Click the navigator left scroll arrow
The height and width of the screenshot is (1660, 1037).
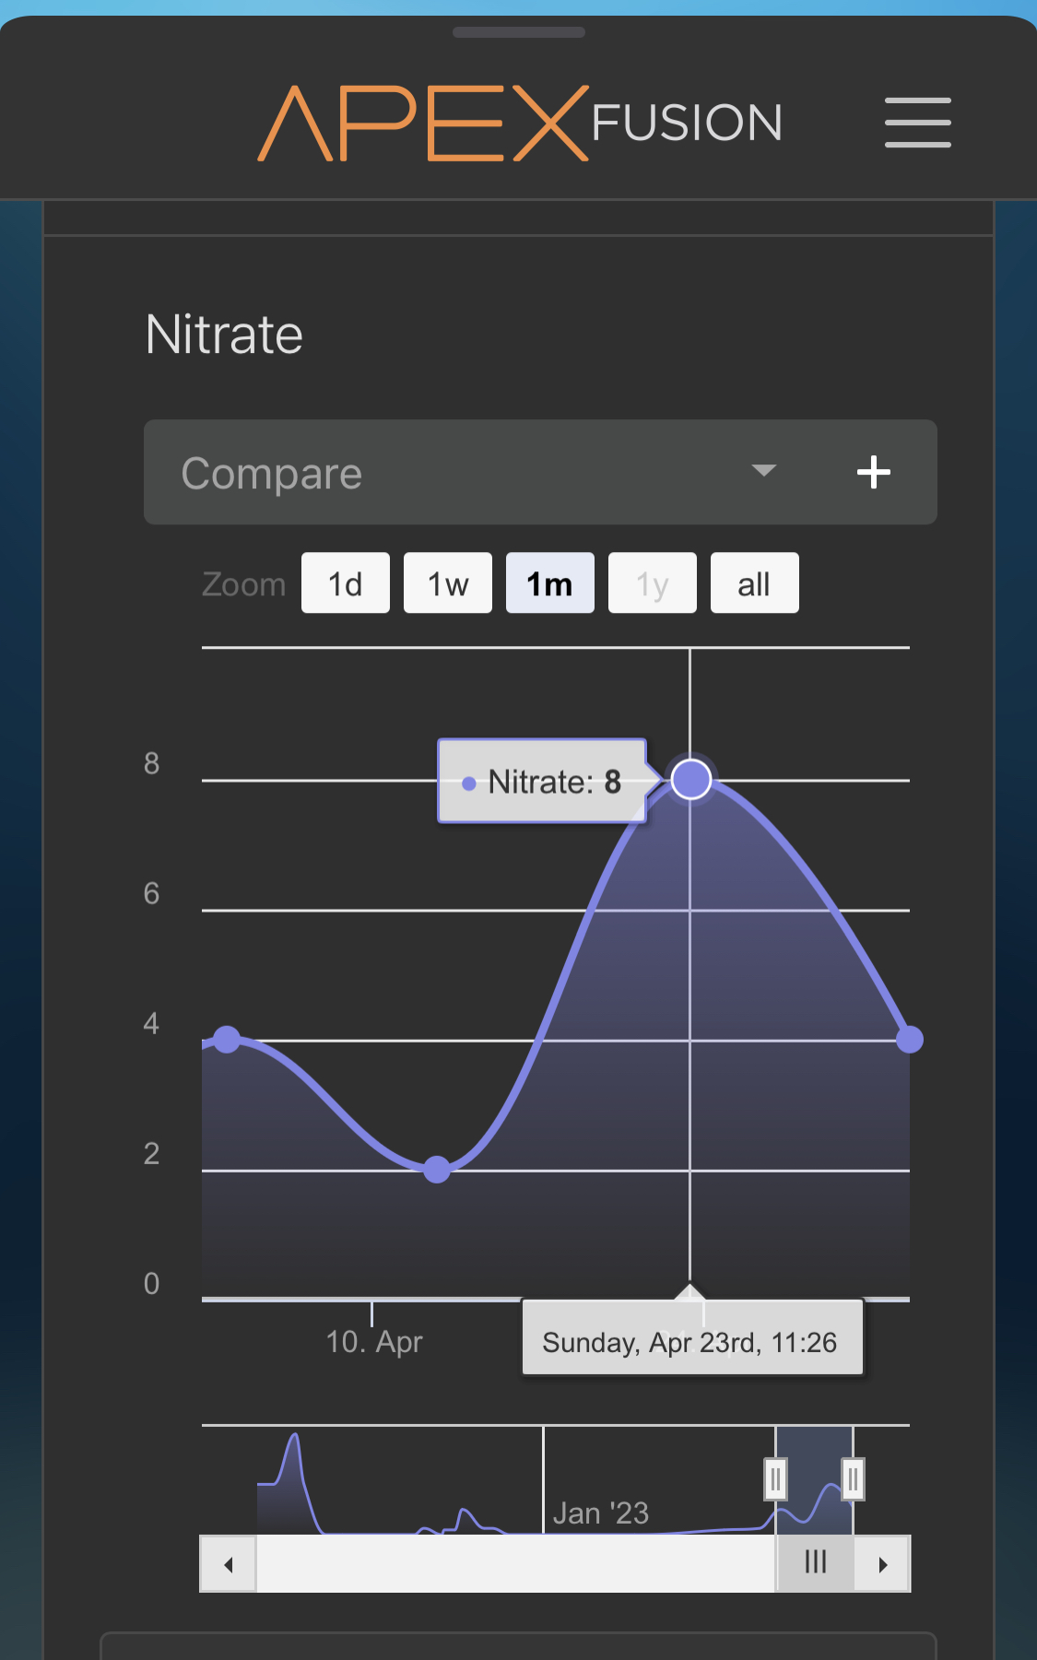click(x=228, y=1564)
